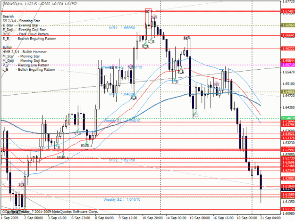The image size is (295, 221).
Task: Select the 'MS1: 1.64860' pivot label
Action: point(122,94)
